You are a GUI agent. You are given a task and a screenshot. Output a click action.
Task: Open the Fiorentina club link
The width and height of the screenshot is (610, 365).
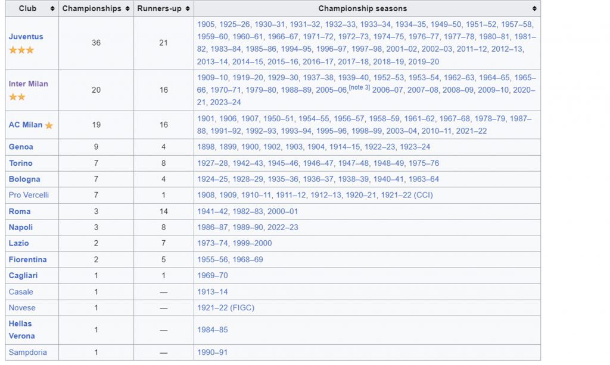pos(27,259)
